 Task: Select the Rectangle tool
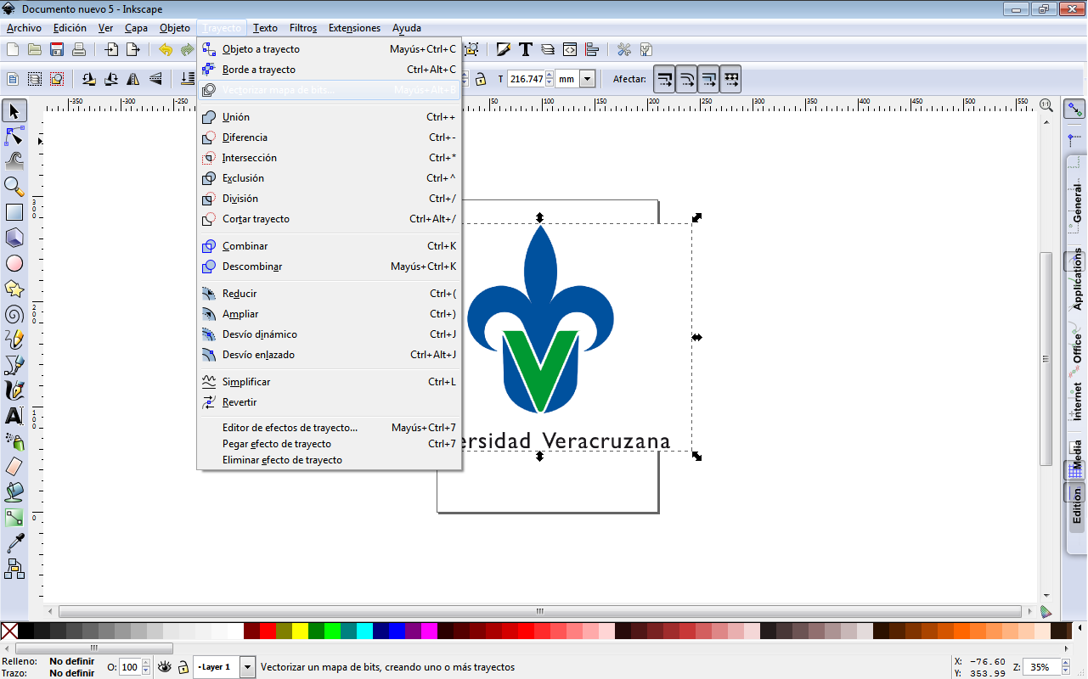14,211
